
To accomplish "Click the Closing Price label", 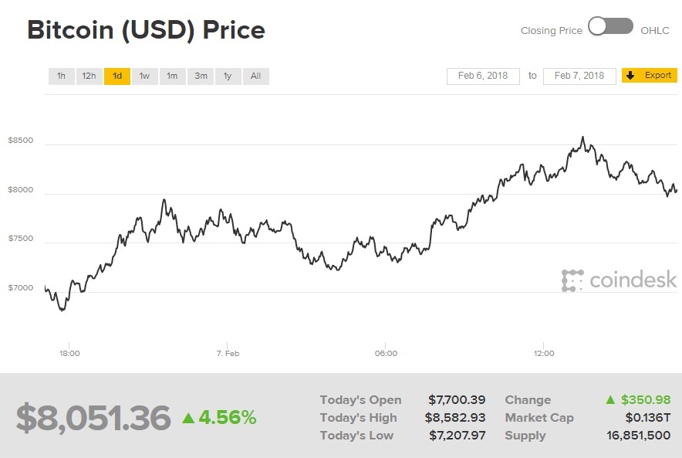I will [x=552, y=30].
